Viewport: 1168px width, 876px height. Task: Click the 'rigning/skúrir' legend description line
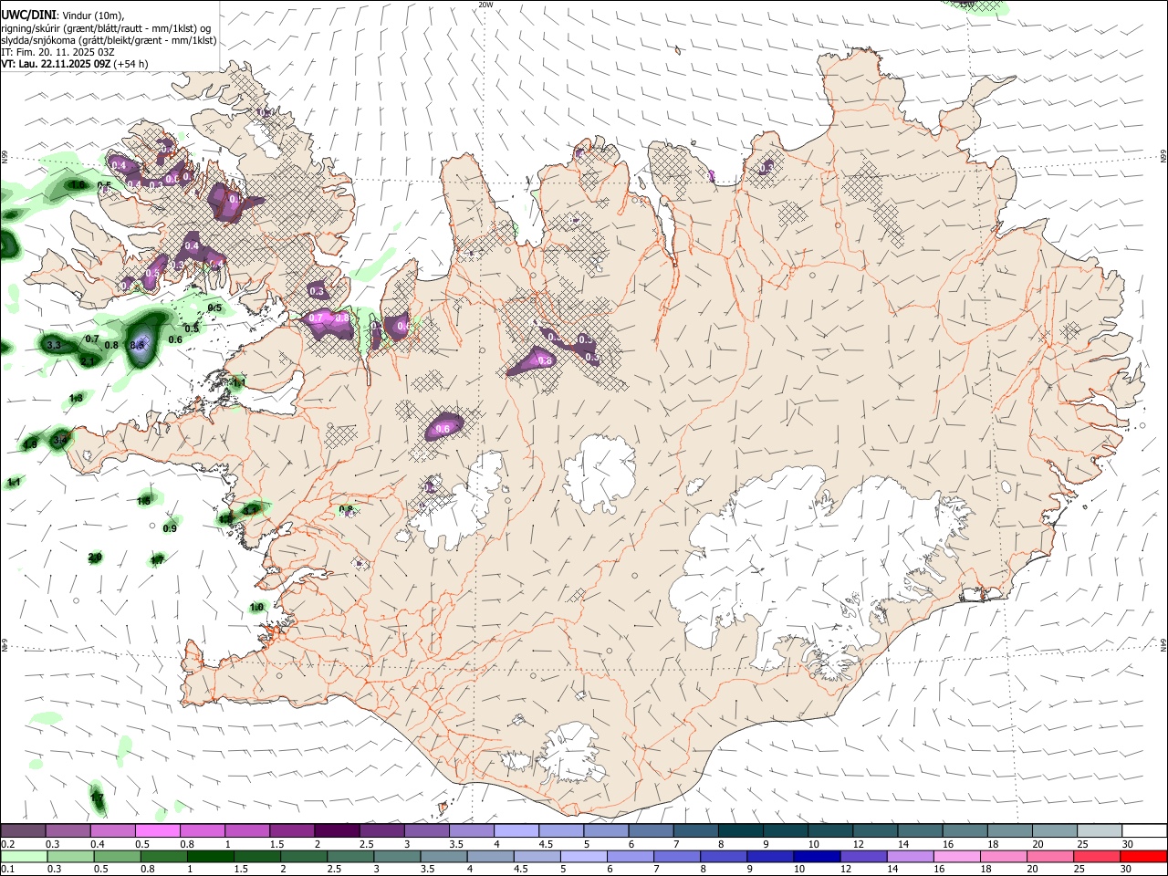107,28
